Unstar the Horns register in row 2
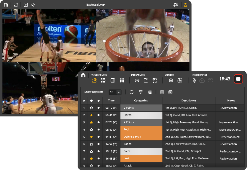The image size is (247, 170). 91,115
